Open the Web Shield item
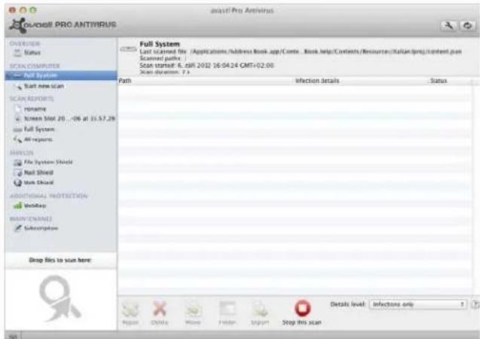This screenshot has width=480, height=339. [x=38, y=182]
